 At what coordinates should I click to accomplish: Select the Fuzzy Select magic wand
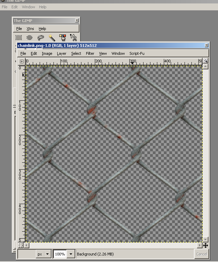(52, 38)
